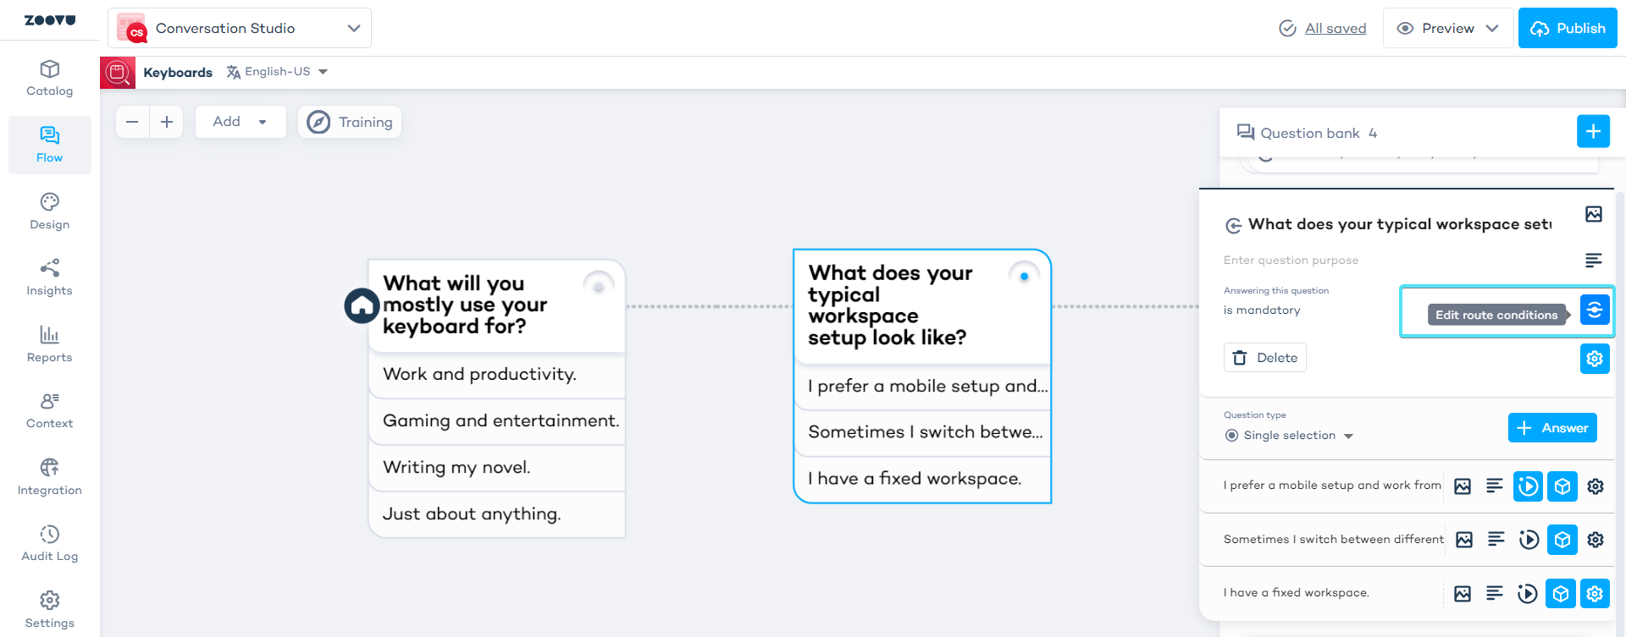The width and height of the screenshot is (1626, 637).
Task: Zoom out canvas with minus button
Action: coord(132,122)
